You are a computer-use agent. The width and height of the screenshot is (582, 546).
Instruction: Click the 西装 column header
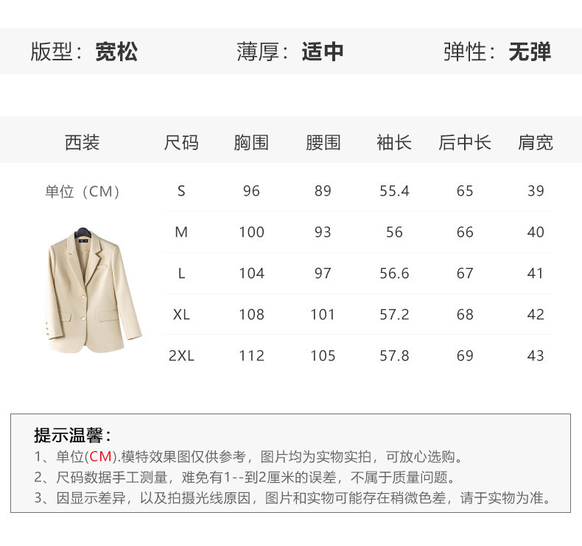(x=83, y=142)
